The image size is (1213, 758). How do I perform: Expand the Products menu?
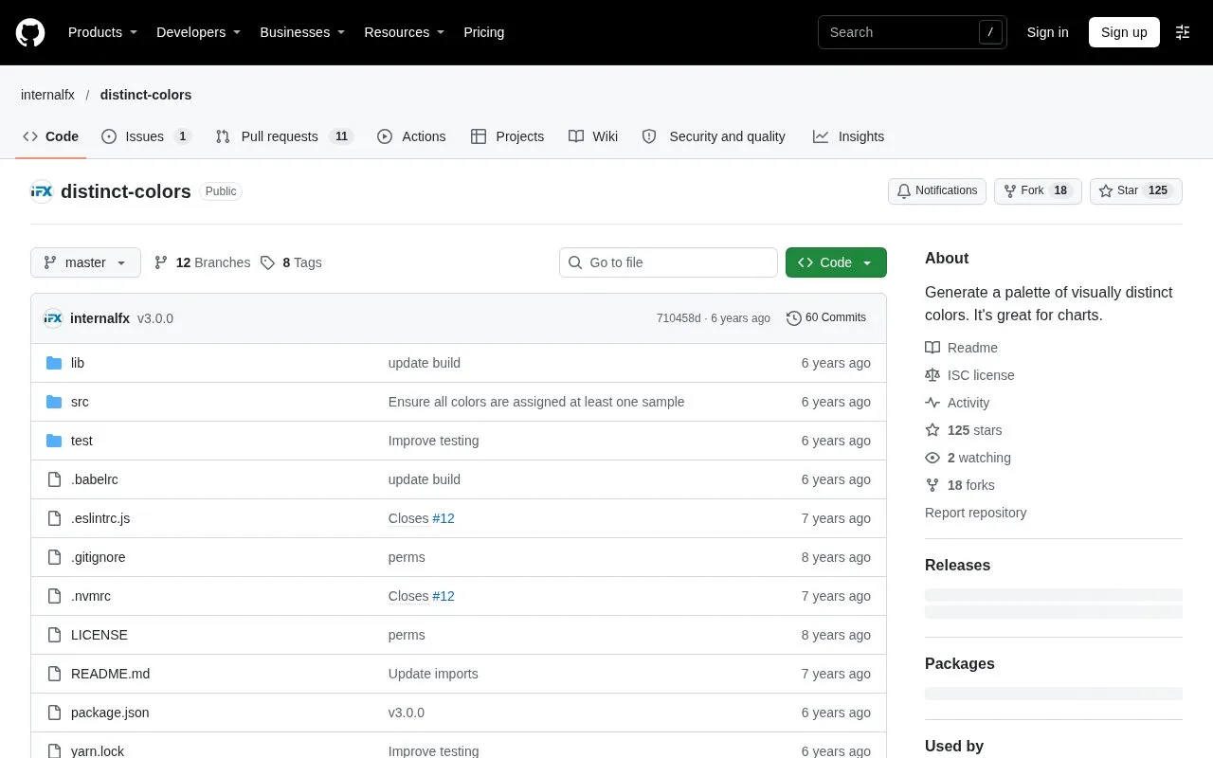pyautogui.click(x=102, y=32)
